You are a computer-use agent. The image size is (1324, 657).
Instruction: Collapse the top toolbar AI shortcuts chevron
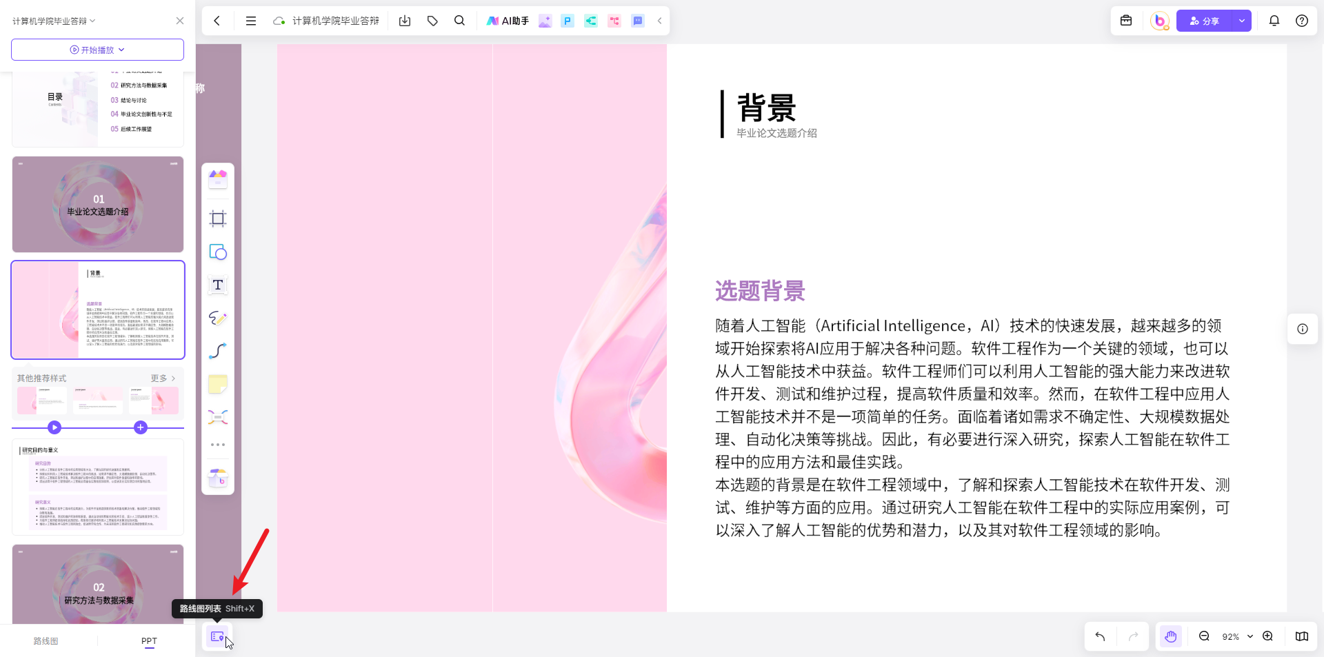(660, 21)
